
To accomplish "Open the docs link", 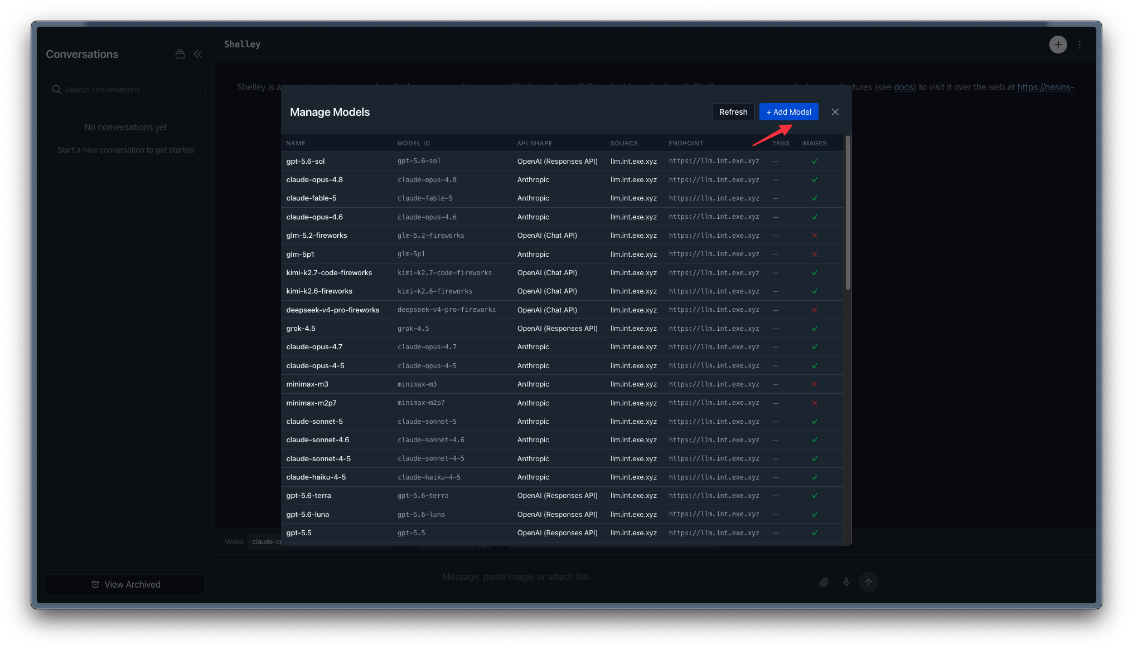I will point(903,87).
